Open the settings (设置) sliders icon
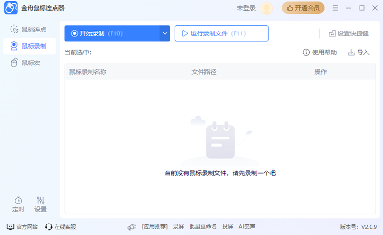The height and width of the screenshot is (235, 383). point(41,200)
